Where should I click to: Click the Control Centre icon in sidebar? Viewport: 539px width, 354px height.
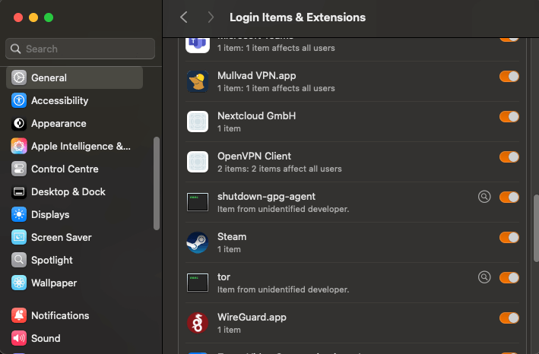(19, 169)
